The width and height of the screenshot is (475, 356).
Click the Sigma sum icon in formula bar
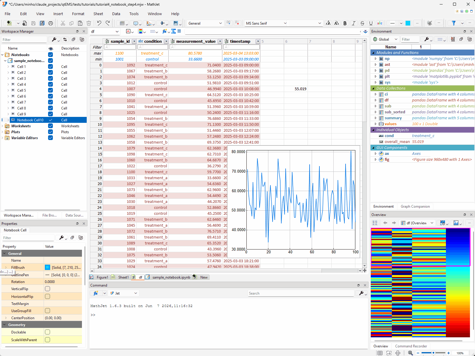[x=174, y=31]
